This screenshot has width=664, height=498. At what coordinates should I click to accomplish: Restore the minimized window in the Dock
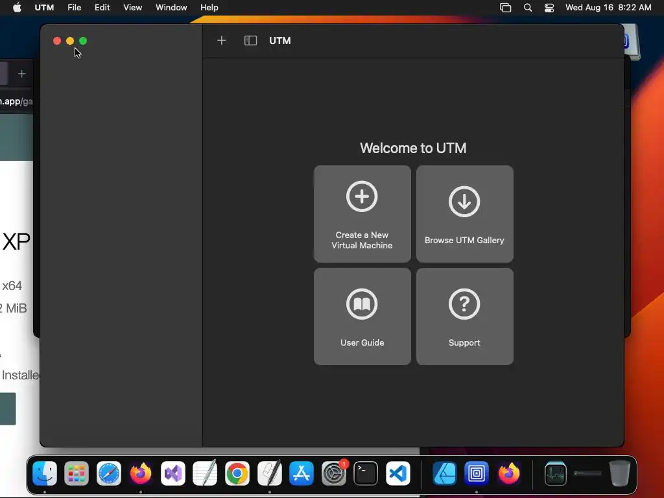[x=587, y=473]
